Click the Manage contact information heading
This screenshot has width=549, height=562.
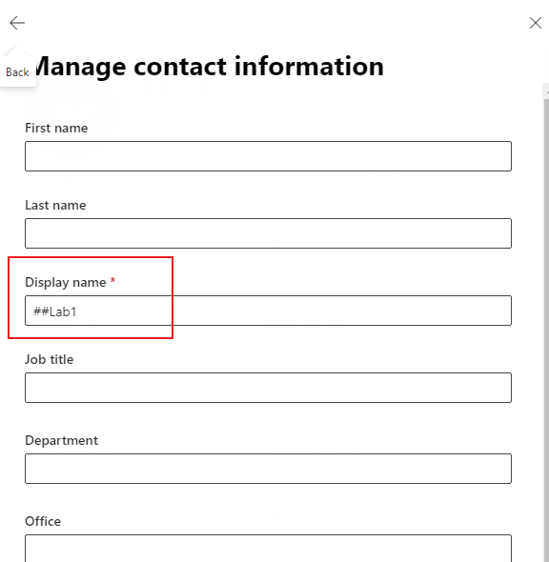click(x=209, y=67)
